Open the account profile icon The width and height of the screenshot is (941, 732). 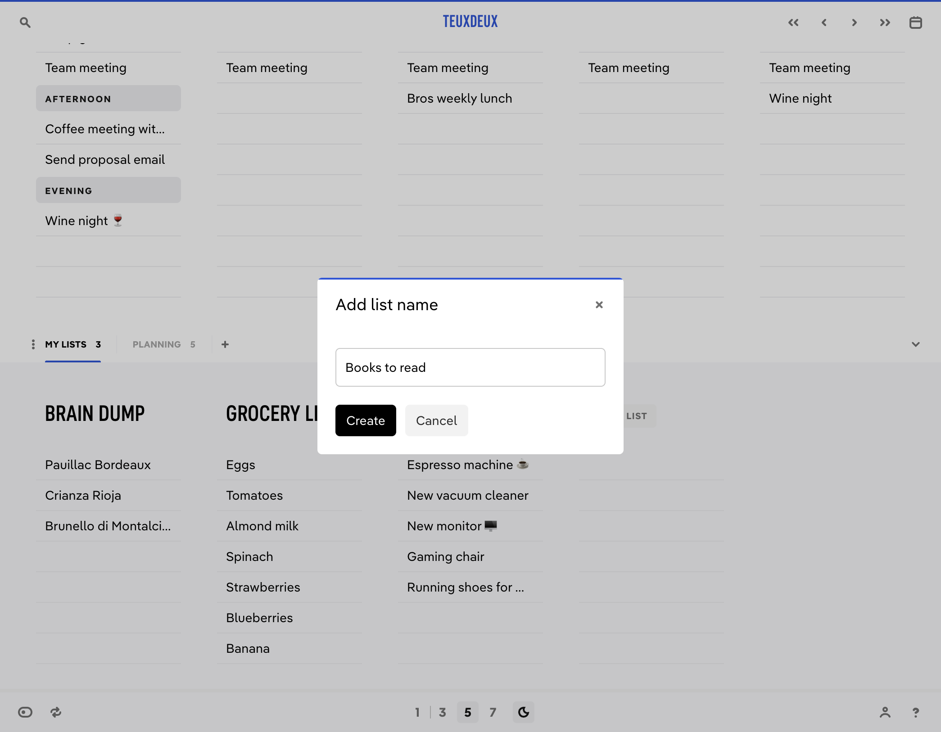pyautogui.click(x=885, y=712)
